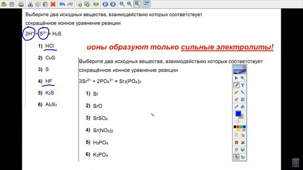Select the pencil drawing tool in palette
The image size is (303, 170).
pos(236,85)
